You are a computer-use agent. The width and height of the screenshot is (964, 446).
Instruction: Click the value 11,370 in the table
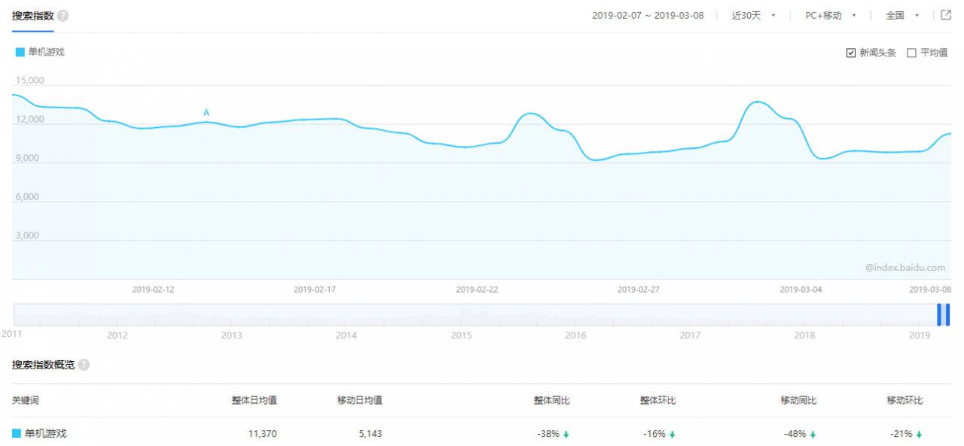pos(263,434)
